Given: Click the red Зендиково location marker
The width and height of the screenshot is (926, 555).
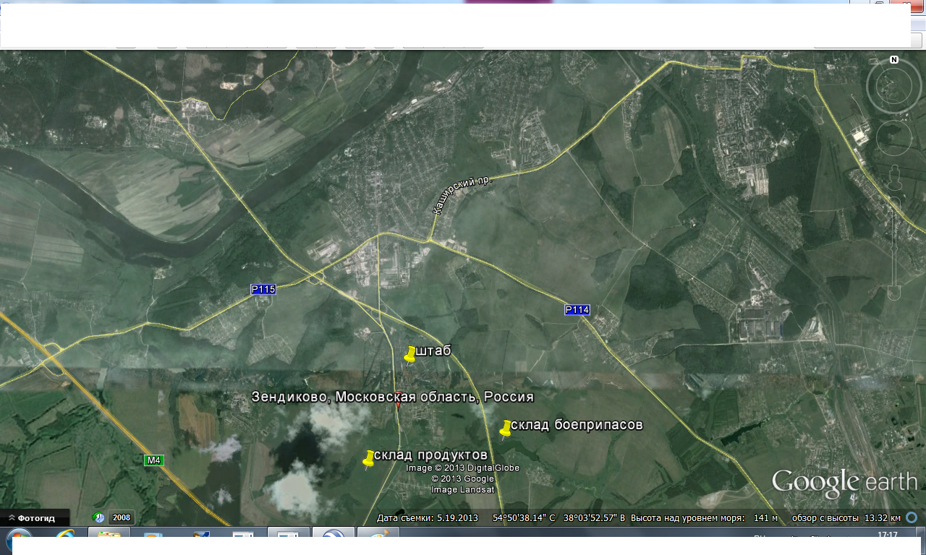Looking at the screenshot, I should (x=398, y=401).
